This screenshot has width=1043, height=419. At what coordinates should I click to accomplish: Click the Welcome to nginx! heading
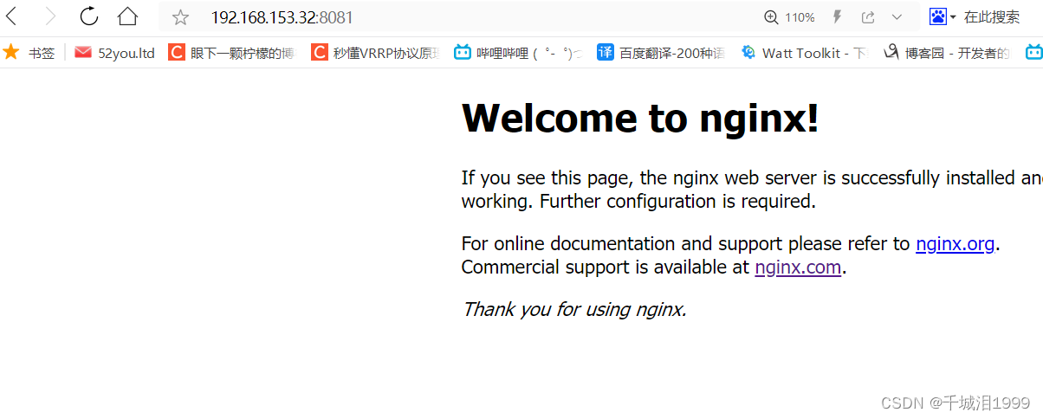click(x=640, y=118)
